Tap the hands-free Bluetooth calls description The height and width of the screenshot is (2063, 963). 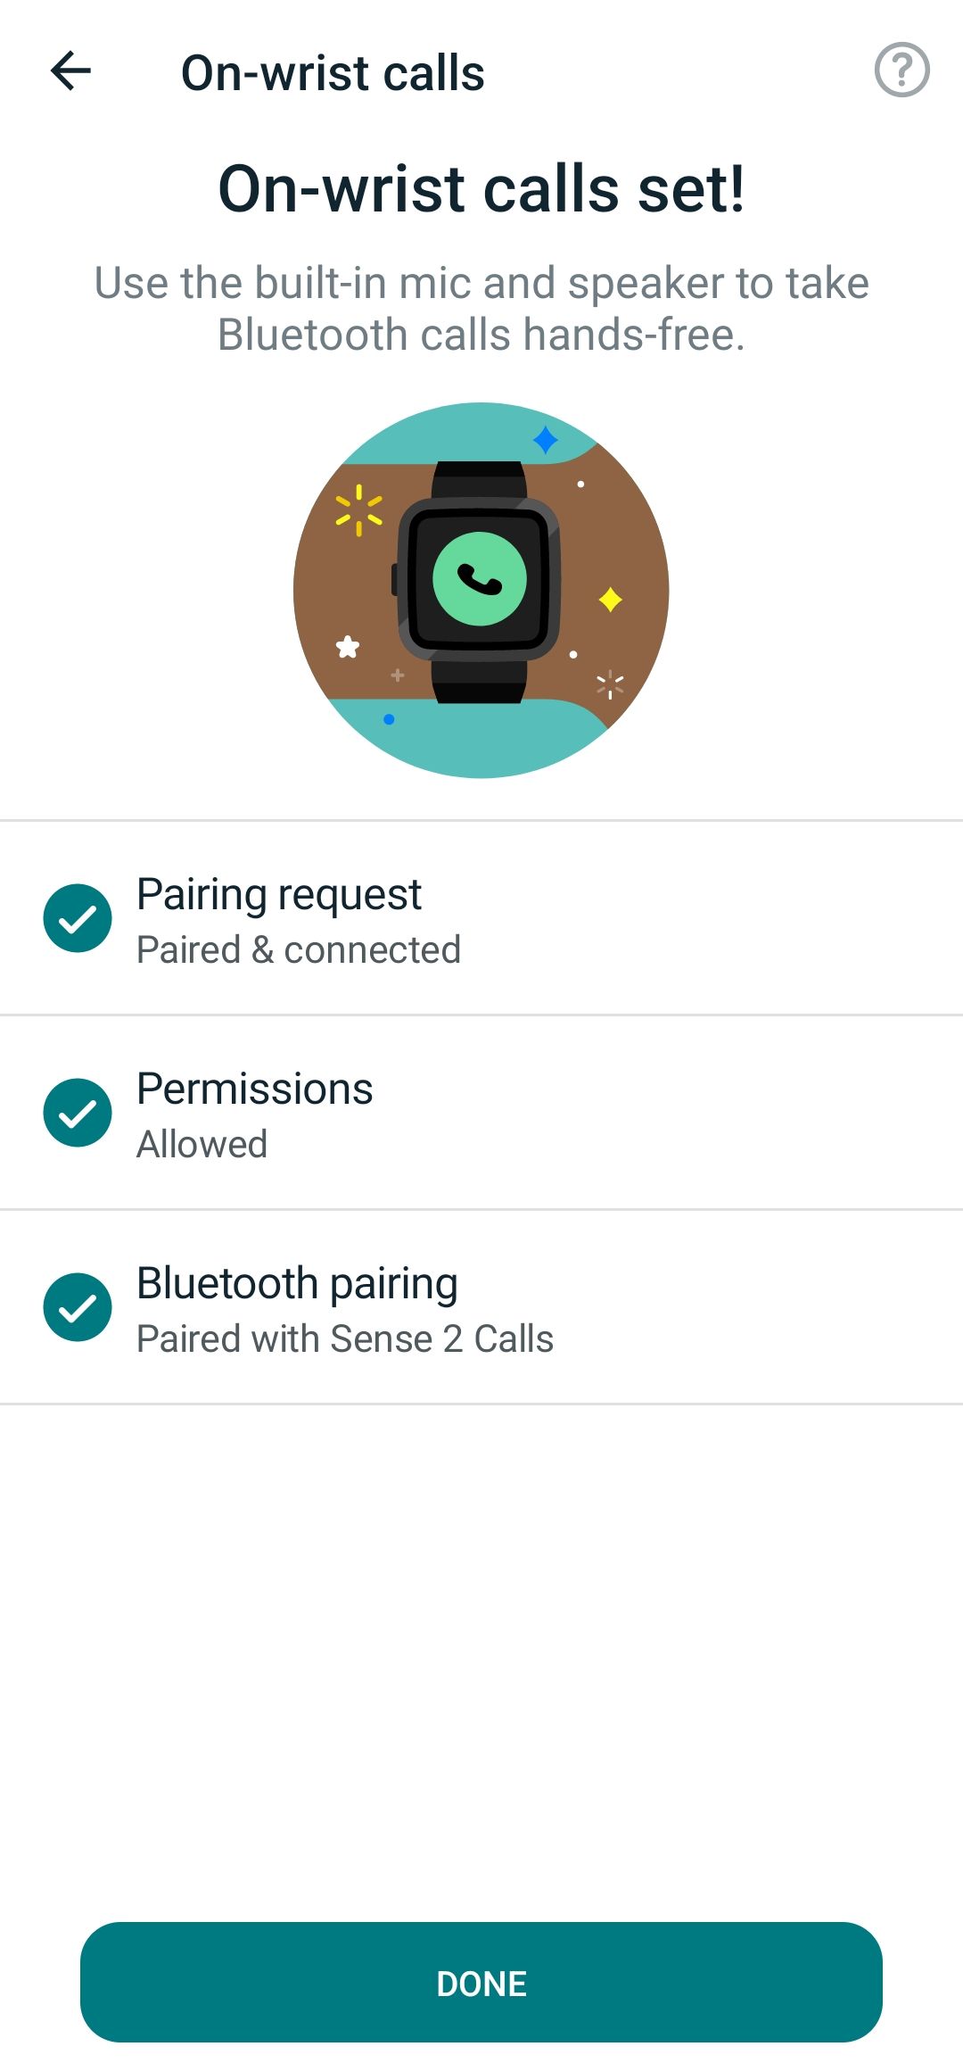click(x=481, y=309)
